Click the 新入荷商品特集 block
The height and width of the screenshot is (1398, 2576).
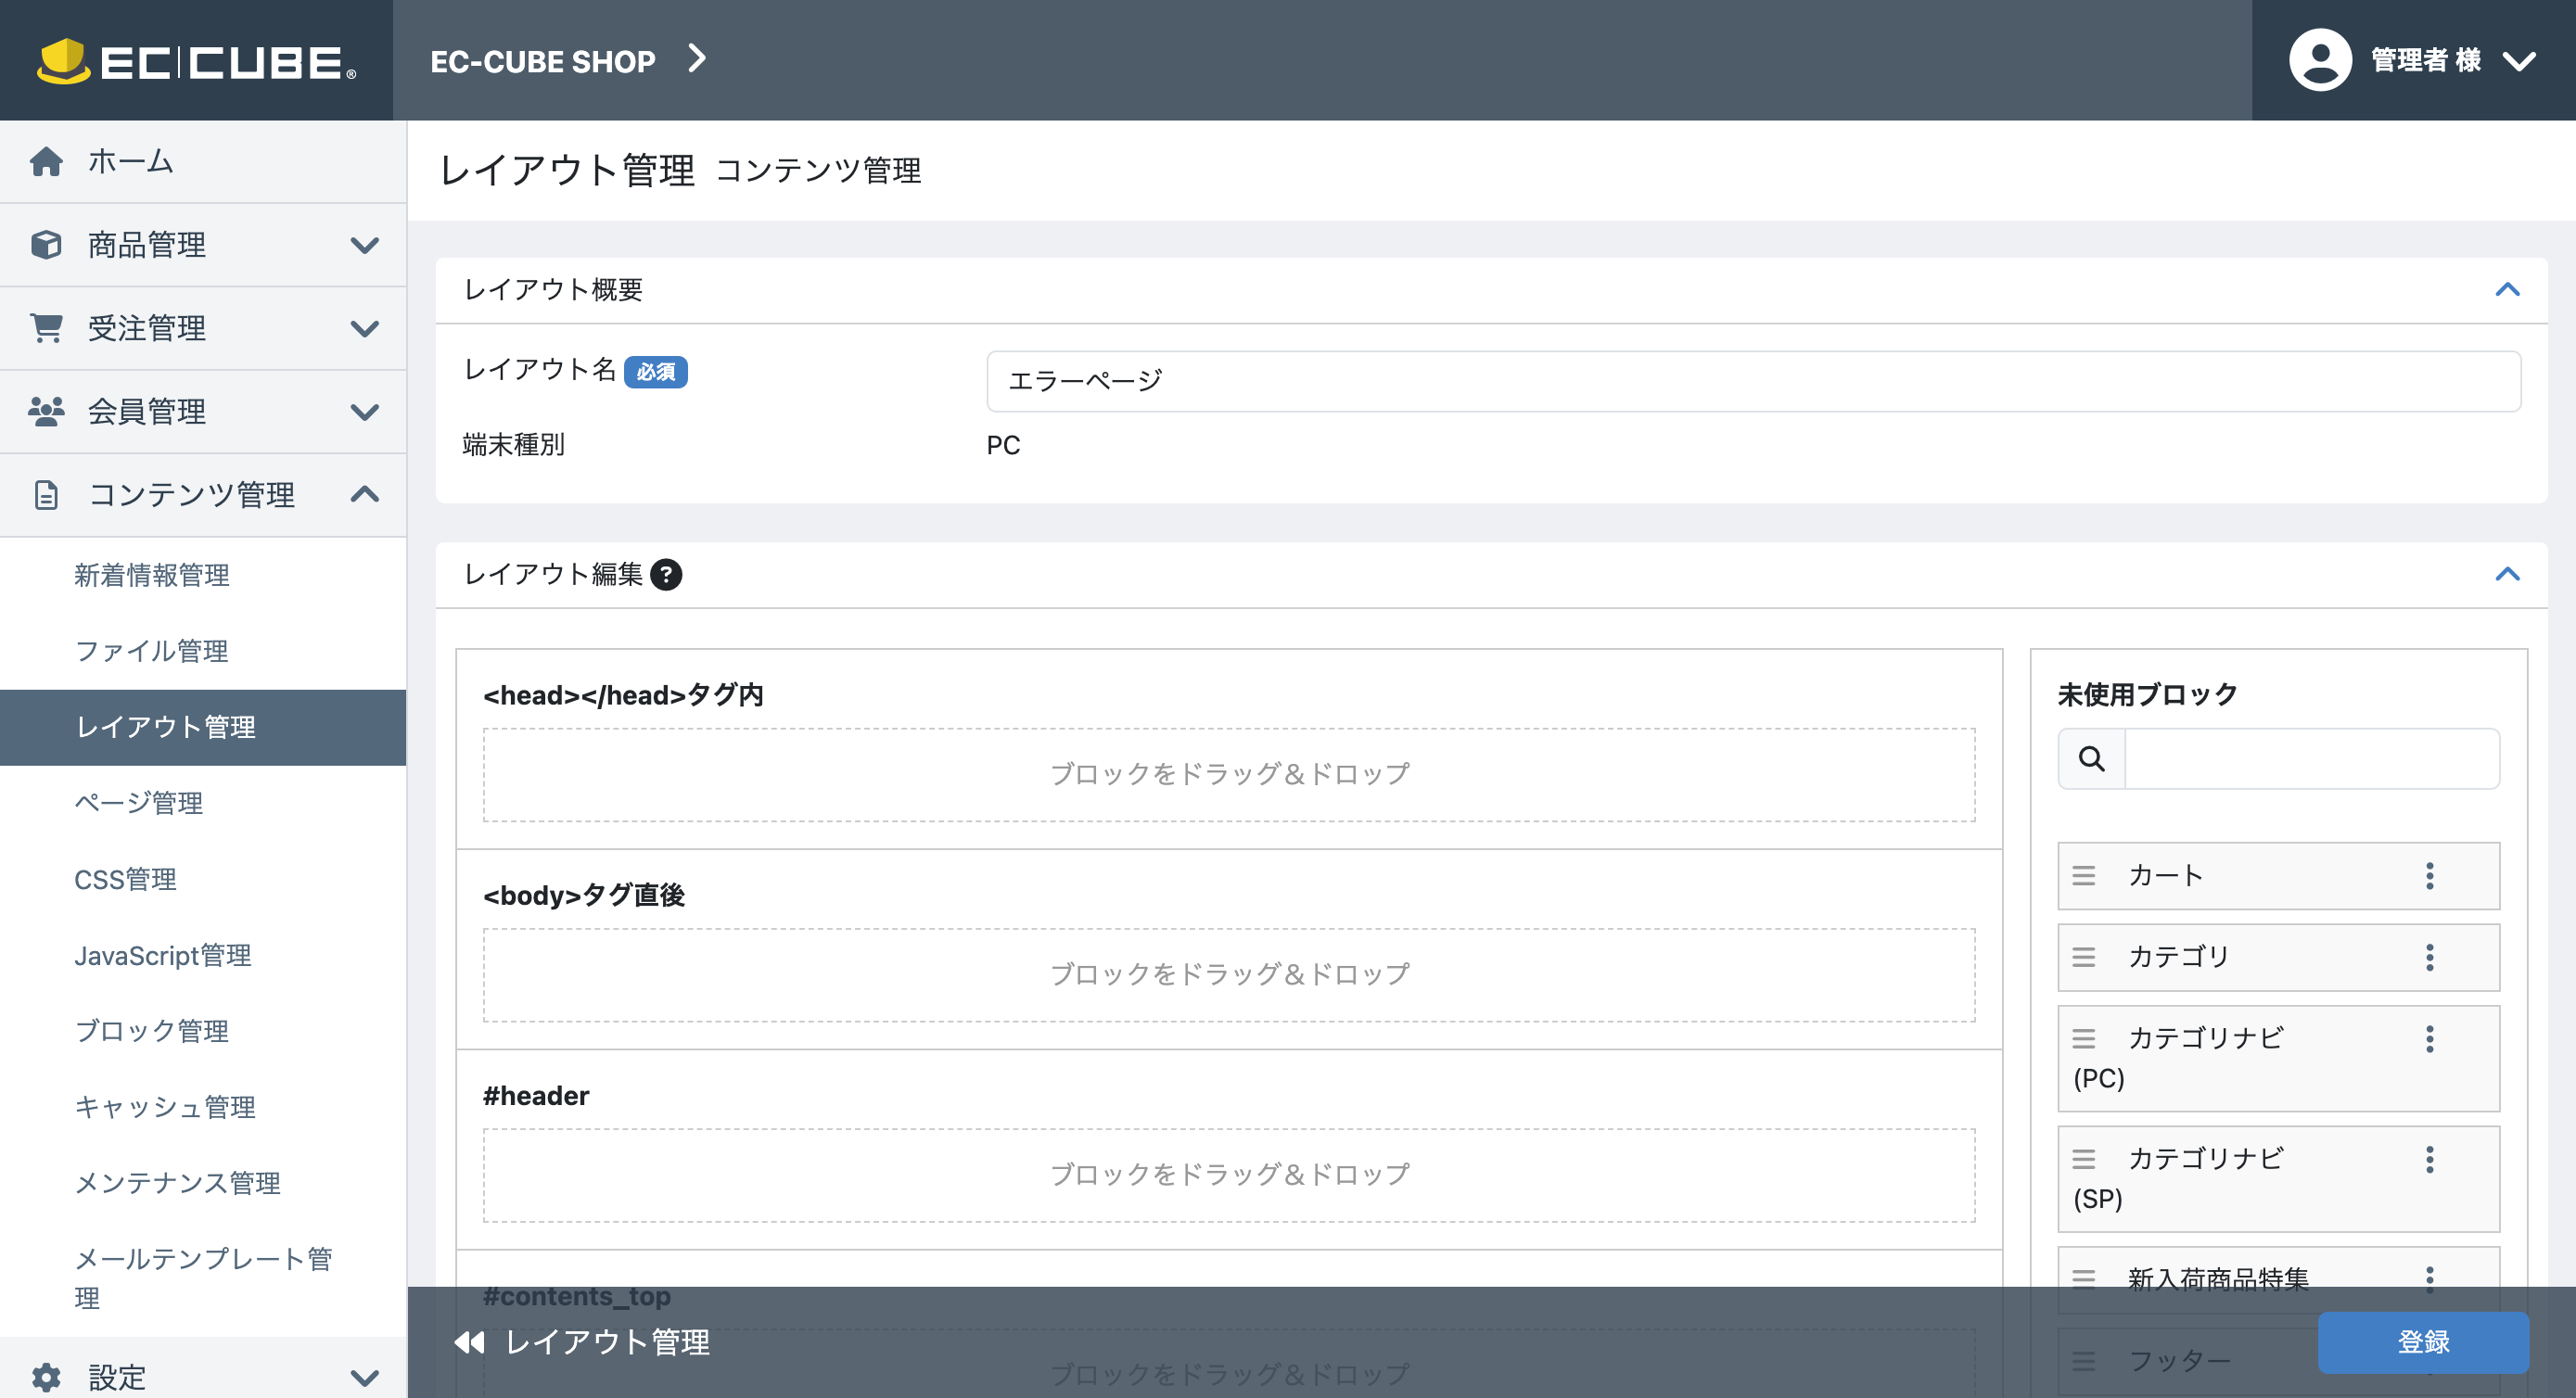click(2278, 1279)
